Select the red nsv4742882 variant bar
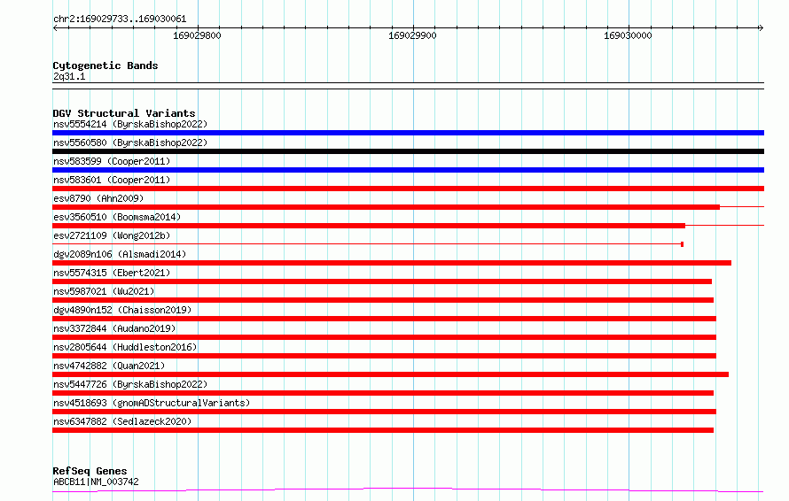The width and height of the screenshot is (789, 501). pyautogui.click(x=390, y=374)
